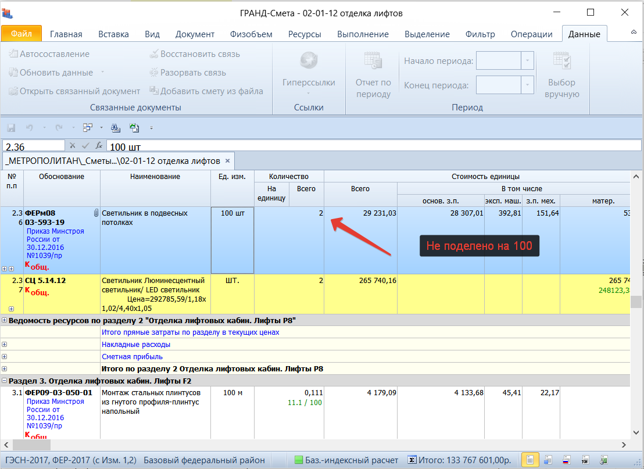Click the formula bar field containing 100 шт
644x469 pixels.
pos(372,146)
